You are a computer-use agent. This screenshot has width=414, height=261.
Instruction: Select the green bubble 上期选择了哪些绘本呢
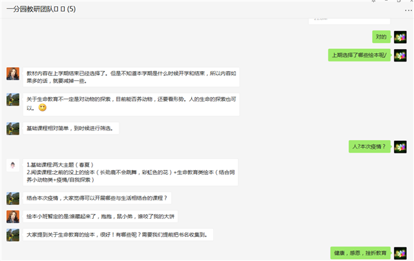point(359,55)
